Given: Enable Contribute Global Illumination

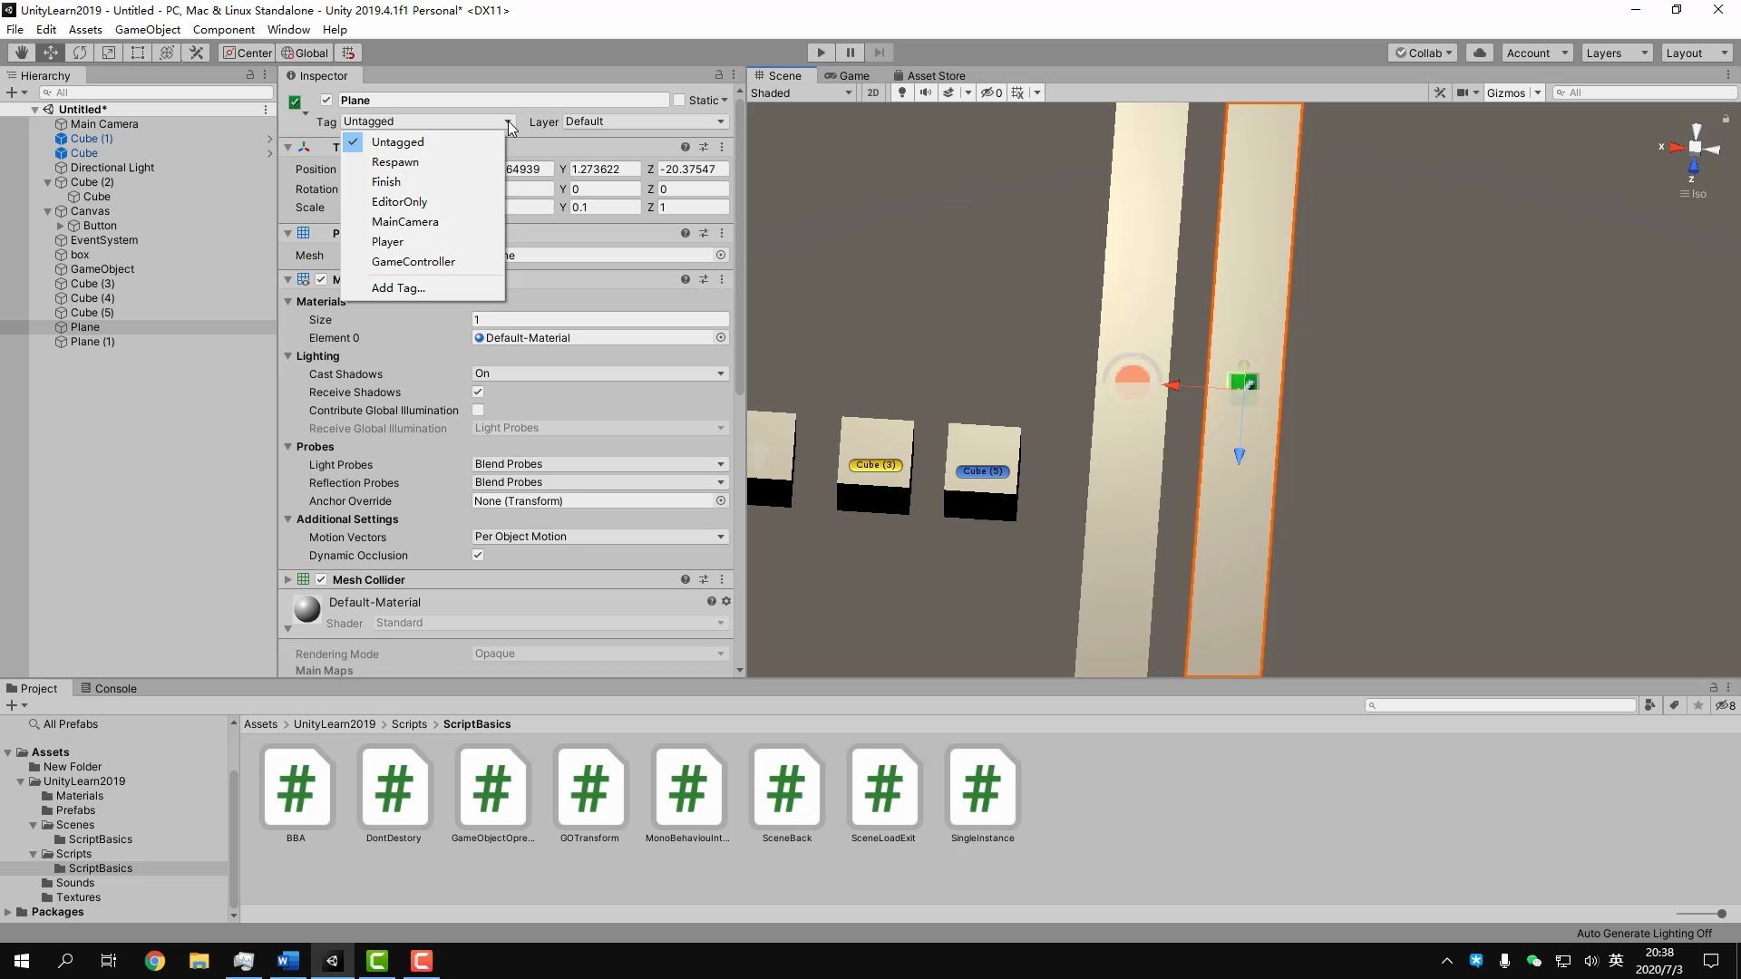Looking at the screenshot, I should click(x=478, y=410).
